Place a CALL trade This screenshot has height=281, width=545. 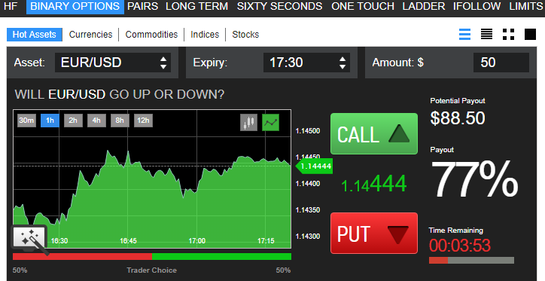click(x=374, y=133)
